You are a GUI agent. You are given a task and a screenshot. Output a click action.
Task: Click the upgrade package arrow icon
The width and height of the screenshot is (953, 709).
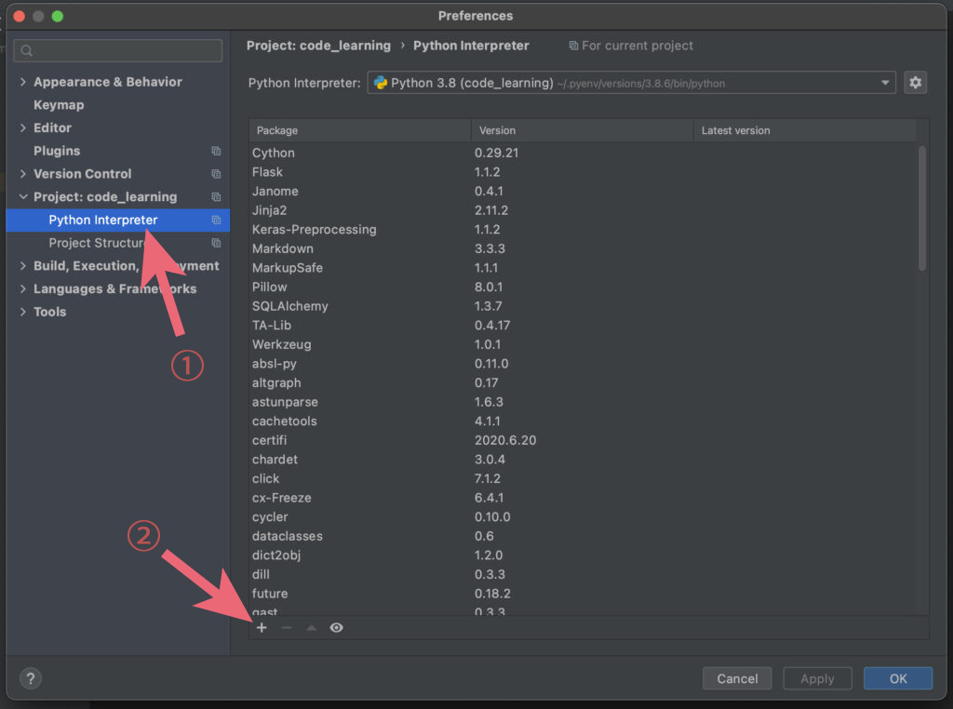[x=311, y=628]
